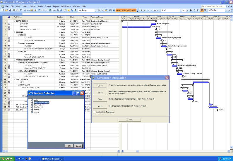Image resolution: width=233 pixels, height=161 pixels.
Task: Click the Hide Subtasks minus icon
Action: [x=151, y=10]
